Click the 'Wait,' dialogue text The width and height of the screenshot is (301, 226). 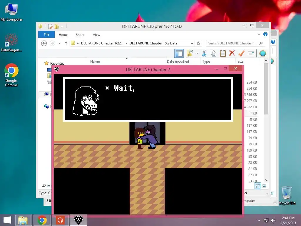pos(125,88)
